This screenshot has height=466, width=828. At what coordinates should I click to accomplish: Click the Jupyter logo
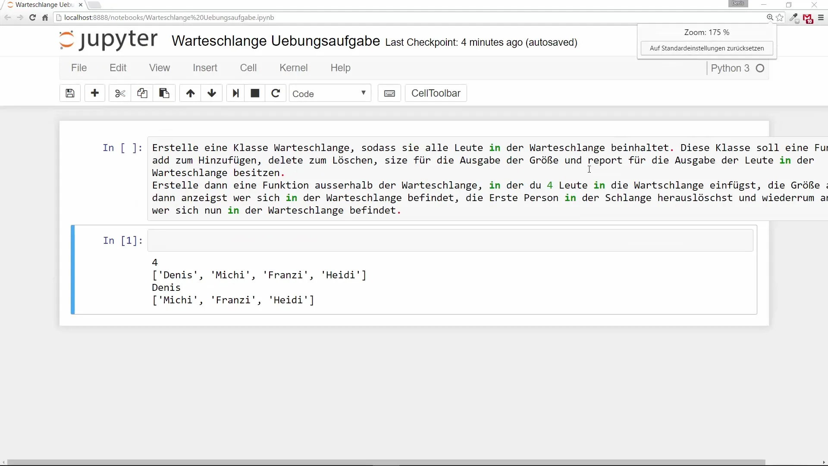point(109,40)
